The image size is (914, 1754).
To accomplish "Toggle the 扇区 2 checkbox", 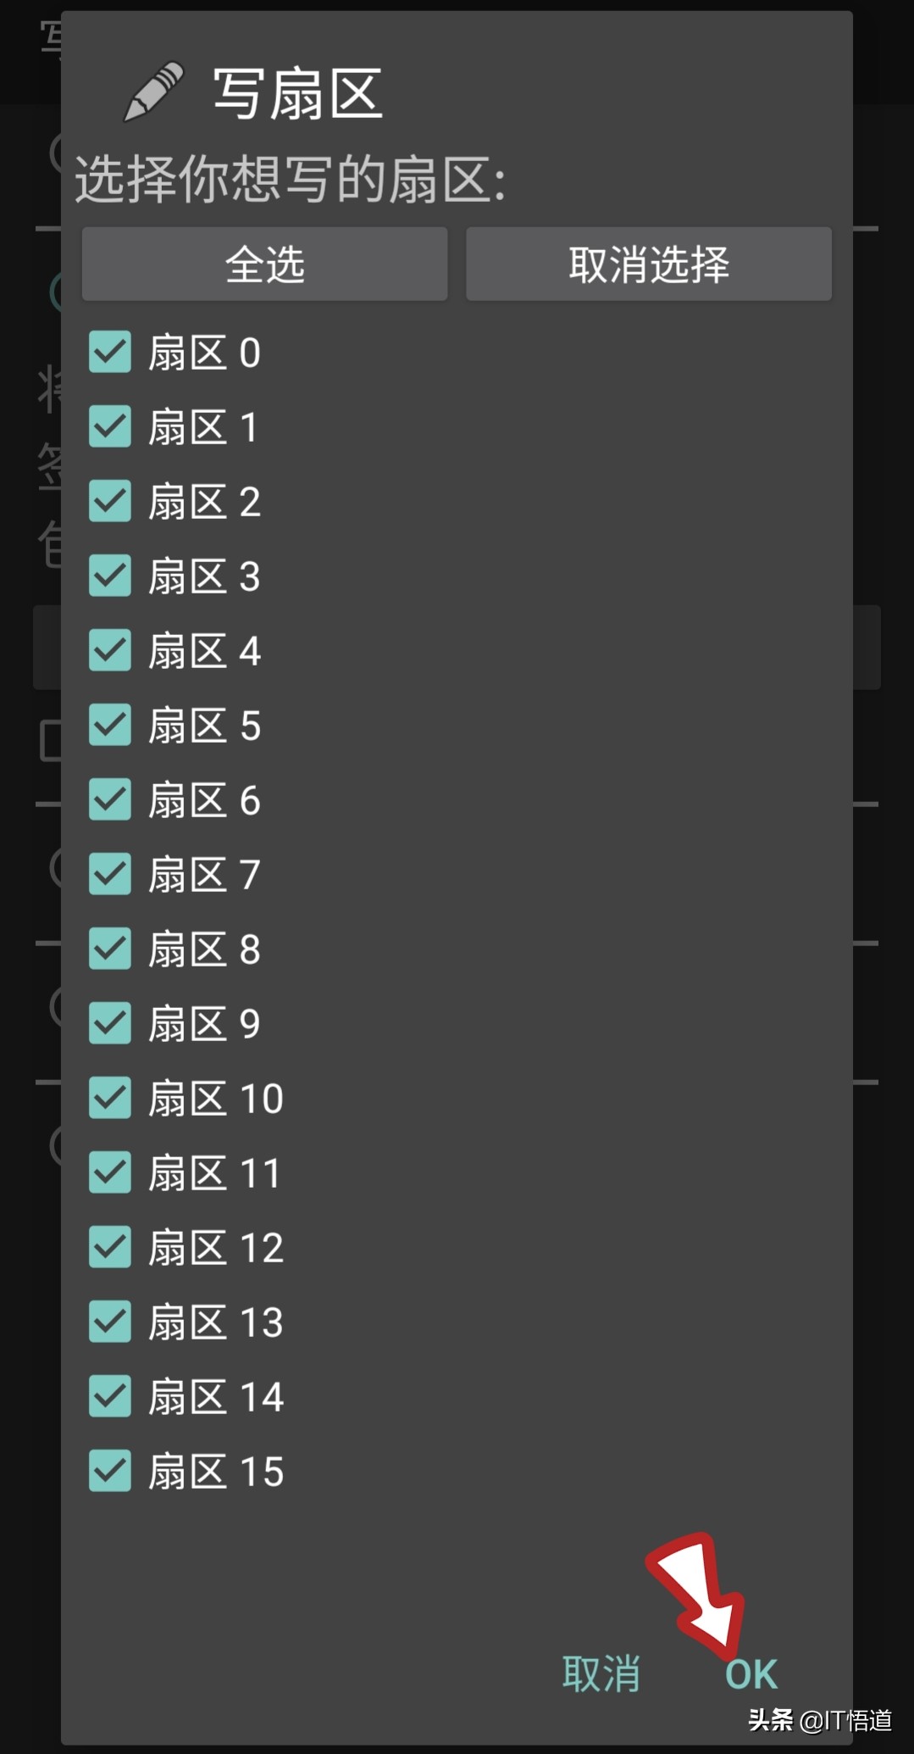I will [110, 501].
